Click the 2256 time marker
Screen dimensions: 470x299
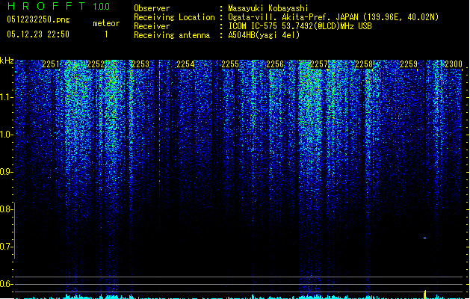[275, 64]
